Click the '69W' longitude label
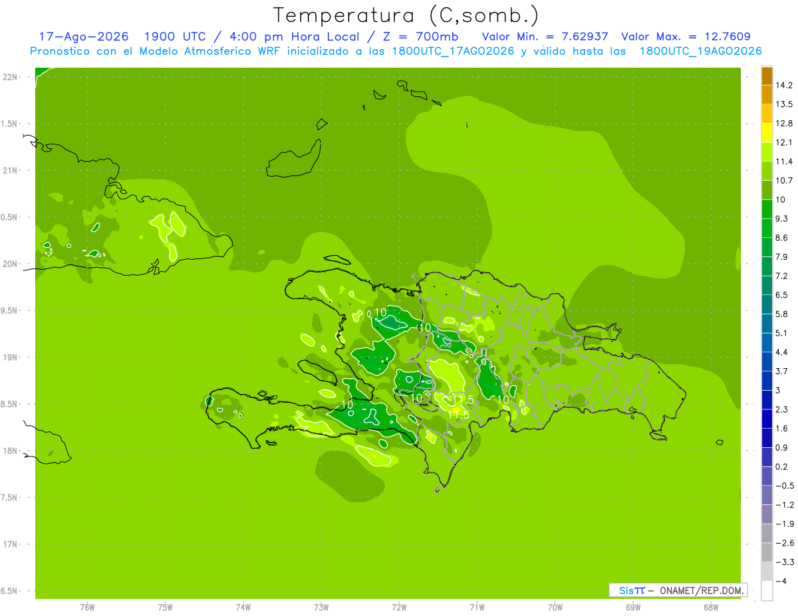 tap(633, 608)
